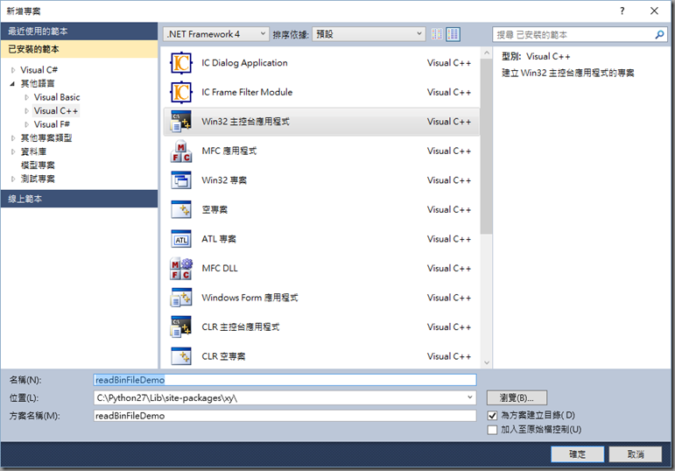The width and height of the screenshot is (675, 471).
Task: Expand the 其他專案類型 tree node
Action: (x=13, y=138)
